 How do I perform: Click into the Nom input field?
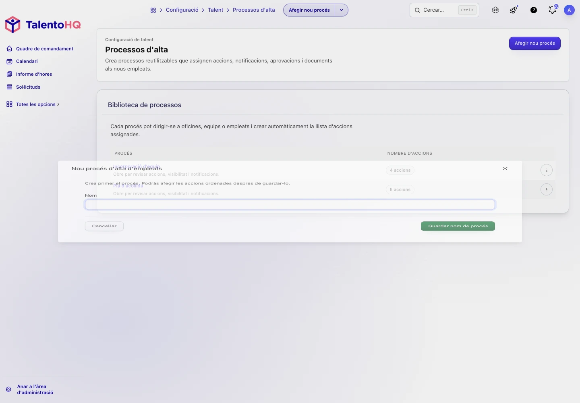[x=290, y=205]
